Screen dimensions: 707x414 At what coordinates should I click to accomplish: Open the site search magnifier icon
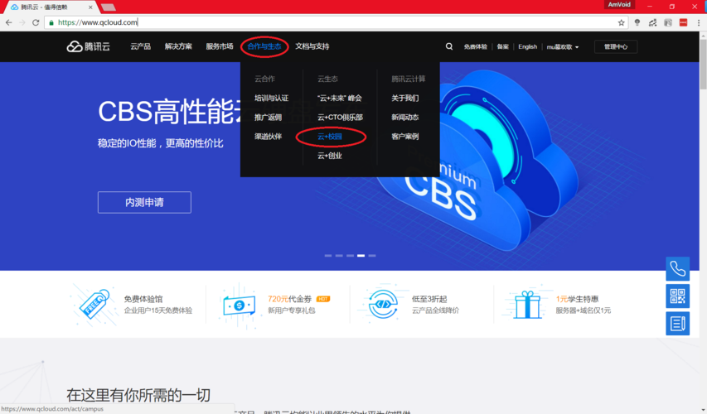pos(449,46)
